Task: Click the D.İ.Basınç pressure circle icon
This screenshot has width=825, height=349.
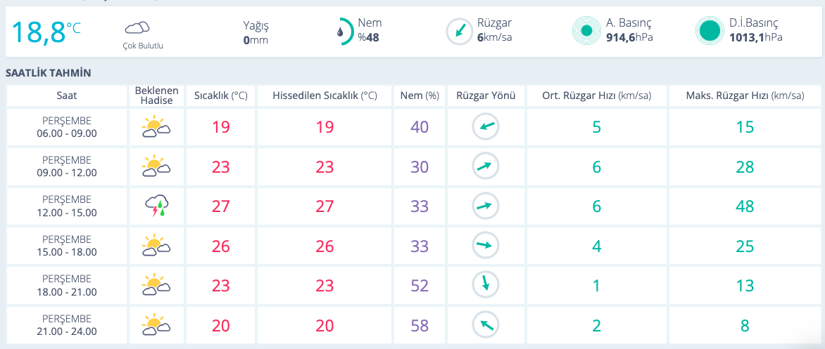Action: click(710, 31)
